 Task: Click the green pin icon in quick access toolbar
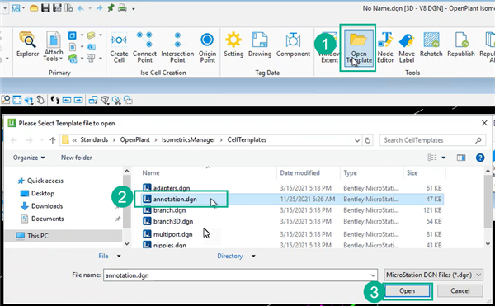point(111,8)
